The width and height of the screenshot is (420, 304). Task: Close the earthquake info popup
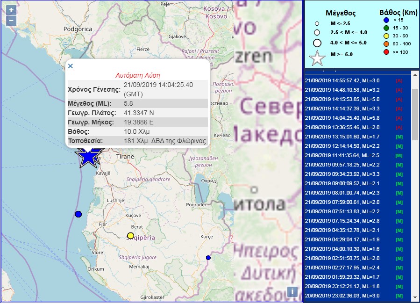point(71,66)
